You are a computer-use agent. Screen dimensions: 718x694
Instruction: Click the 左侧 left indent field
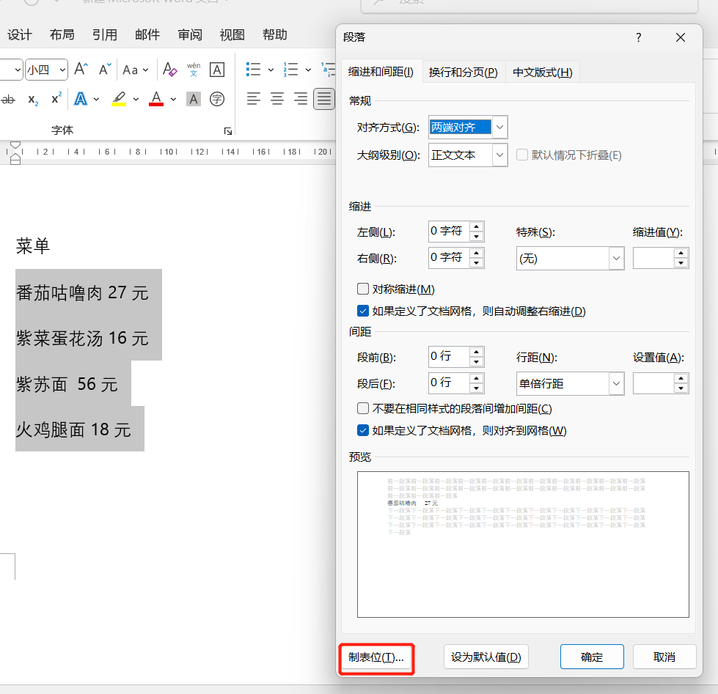coord(449,232)
